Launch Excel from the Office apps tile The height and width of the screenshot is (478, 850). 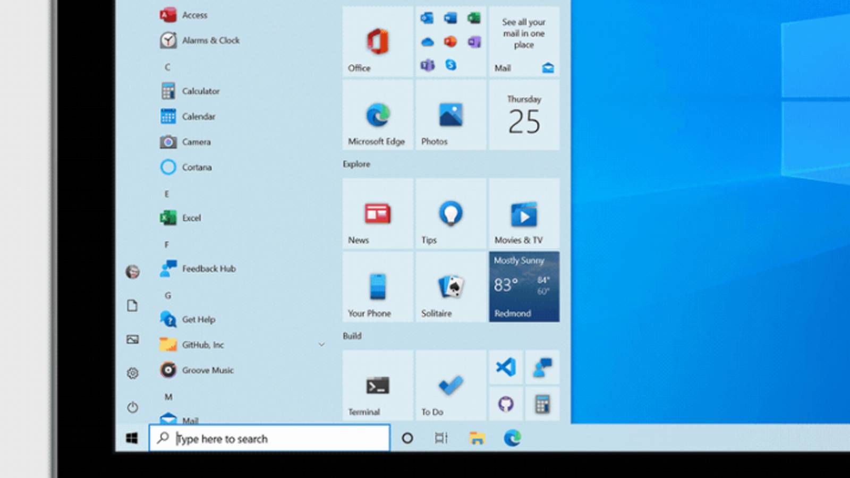click(474, 18)
